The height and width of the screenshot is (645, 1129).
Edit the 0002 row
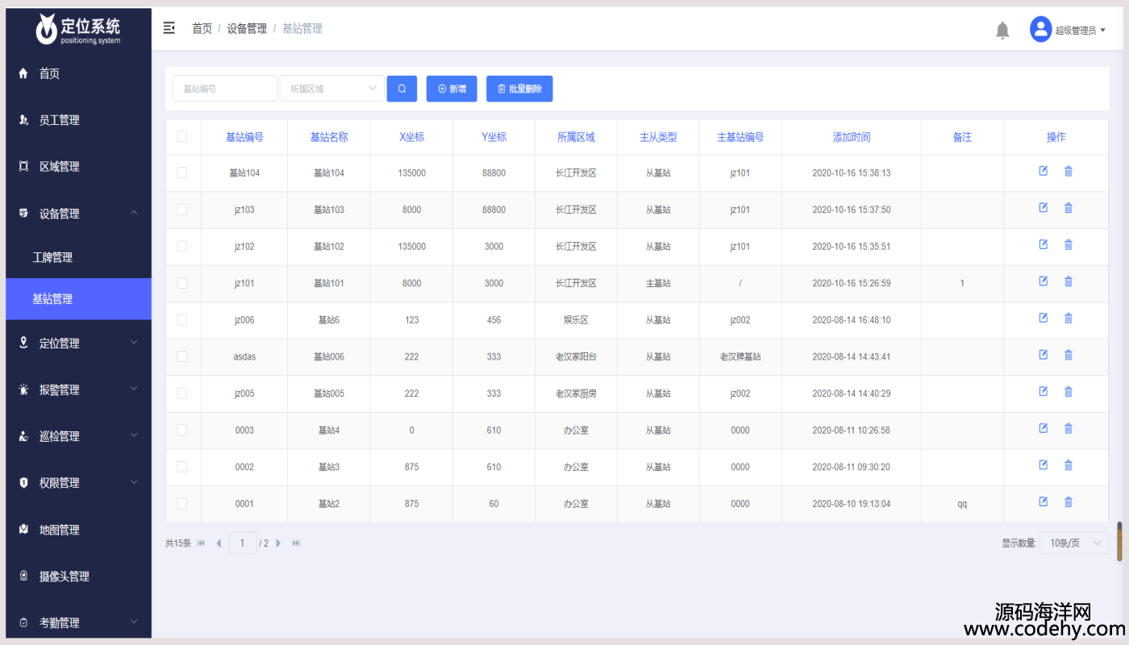(1043, 464)
